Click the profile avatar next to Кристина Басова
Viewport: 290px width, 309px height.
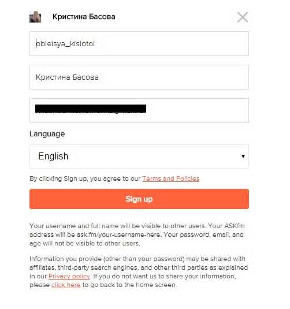(x=35, y=17)
